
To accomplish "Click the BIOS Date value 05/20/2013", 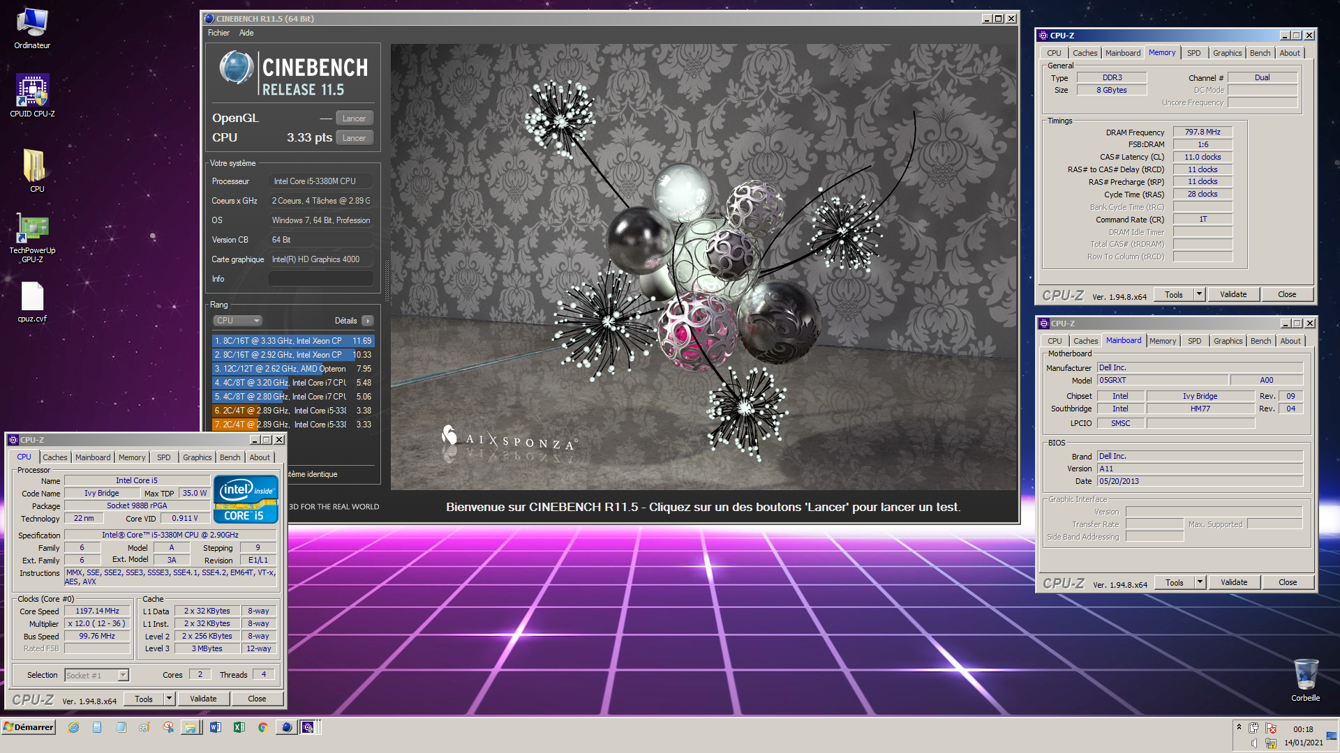I will click(x=1200, y=481).
